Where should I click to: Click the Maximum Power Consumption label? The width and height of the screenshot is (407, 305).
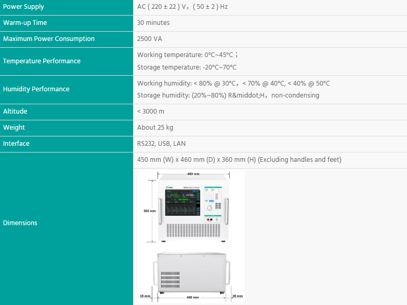[49, 39]
